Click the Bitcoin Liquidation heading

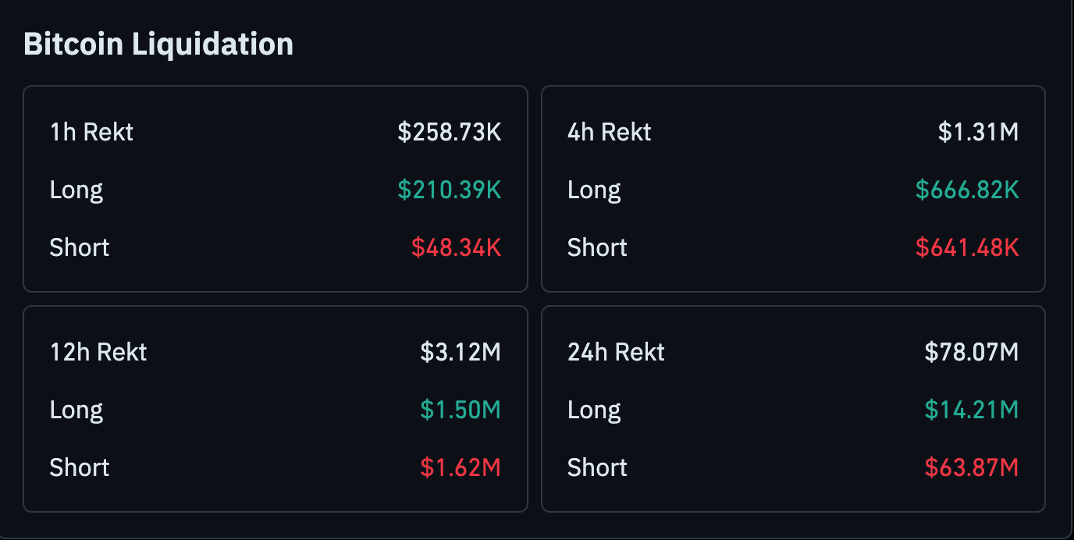(158, 44)
